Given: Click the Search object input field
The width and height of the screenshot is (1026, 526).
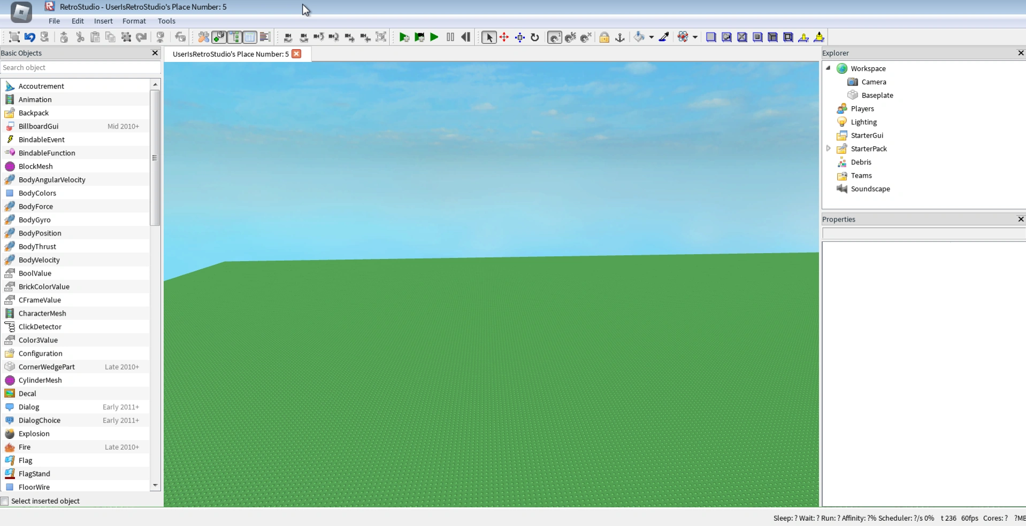Looking at the screenshot, I should point(81,67).
